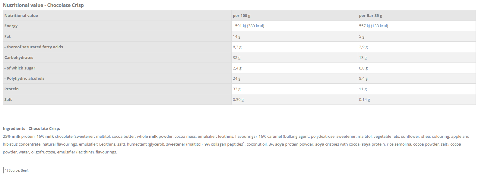Viewport: 478px width, 174px height.
Task: Click the "0,14 g" salt per bar value
Action: tap(364, 100)
